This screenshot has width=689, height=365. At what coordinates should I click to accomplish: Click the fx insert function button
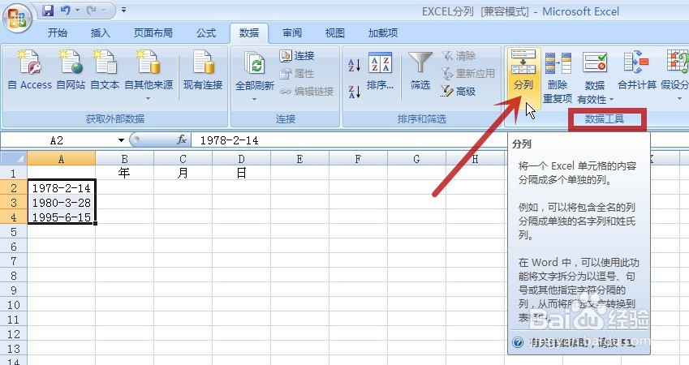point(182,140)
